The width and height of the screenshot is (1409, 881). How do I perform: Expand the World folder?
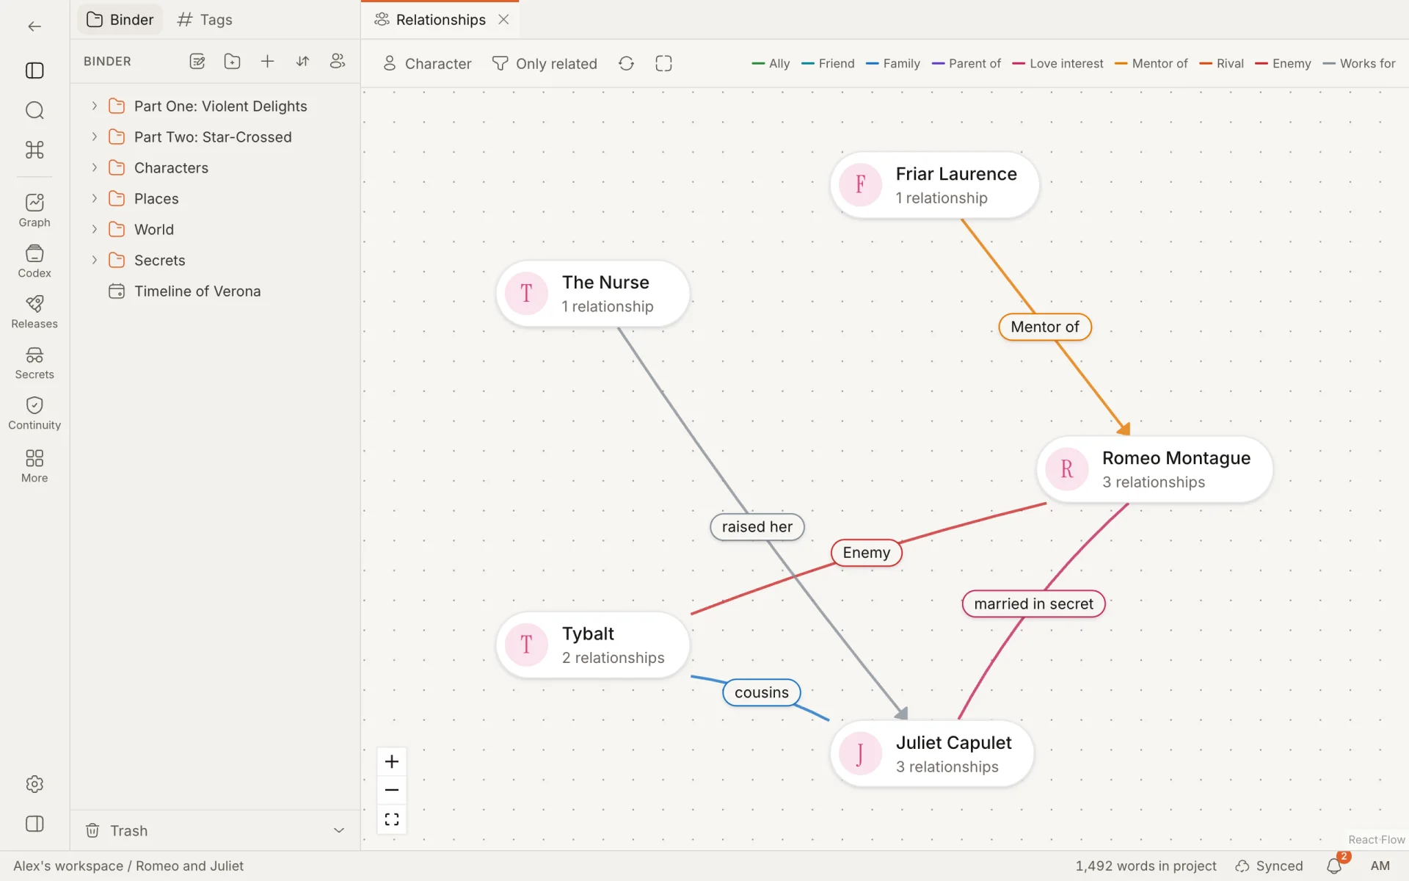[94, 230]
